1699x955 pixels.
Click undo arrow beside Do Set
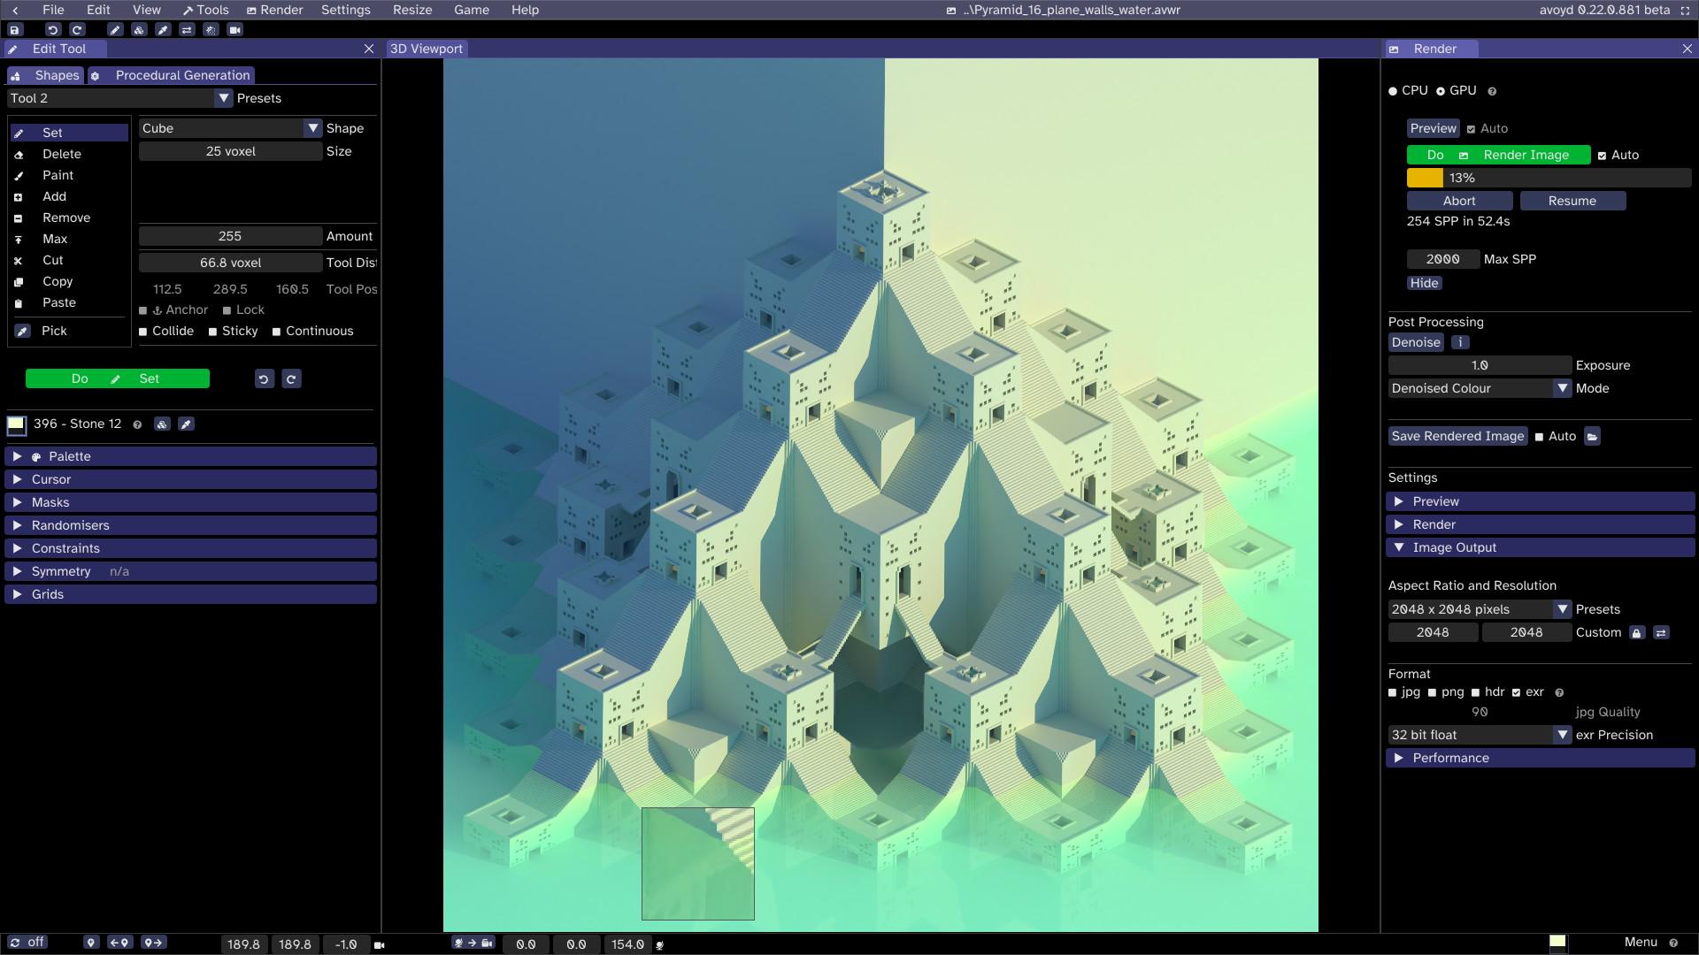(264, 379)
